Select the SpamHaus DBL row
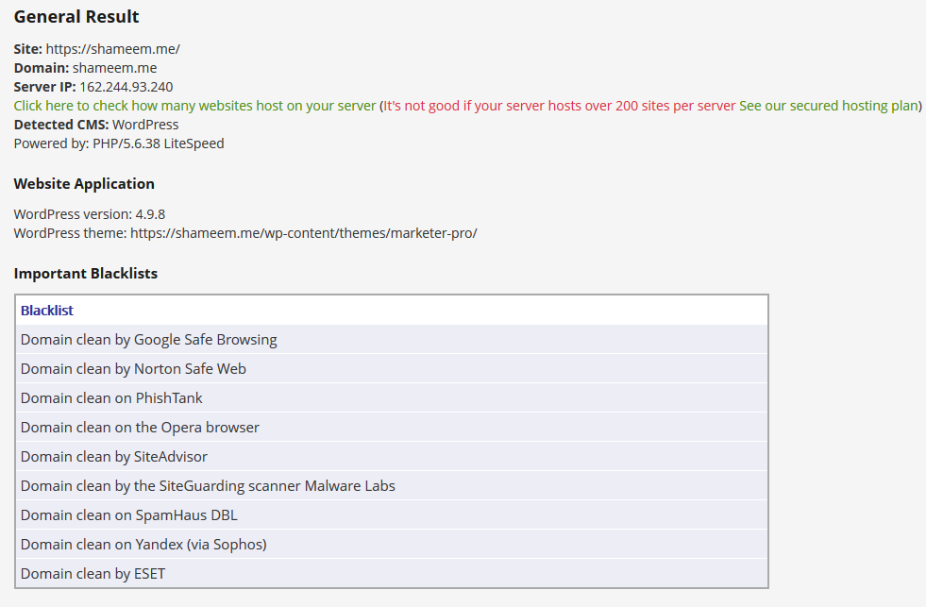The height and width of the screenshot is (607, 926). coord(129,515)
